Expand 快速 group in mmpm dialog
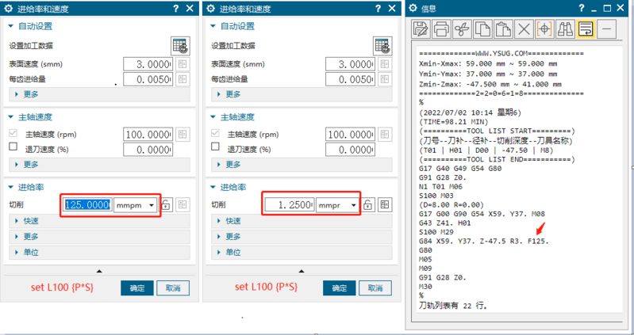Viewport: 634px width, 335px height. click(99, 221)
